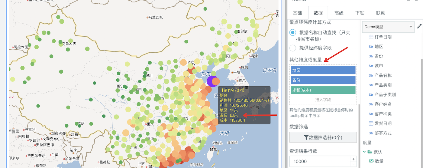Screen dimensions: 423x168
Task: Click the Str icon next to 产品子类别
Action: coord(371,95)
